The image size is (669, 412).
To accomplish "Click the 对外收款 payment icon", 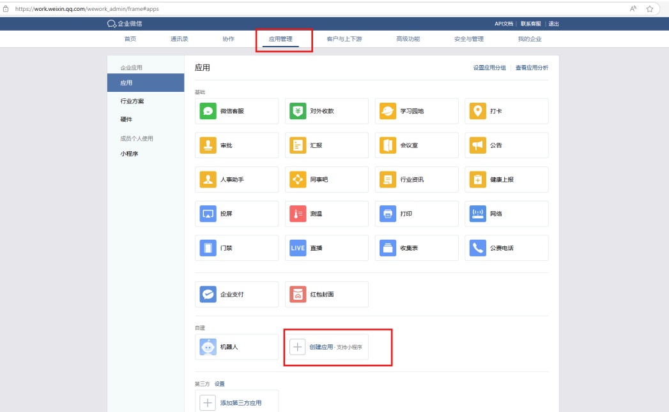I will click(x=298, y=111).
